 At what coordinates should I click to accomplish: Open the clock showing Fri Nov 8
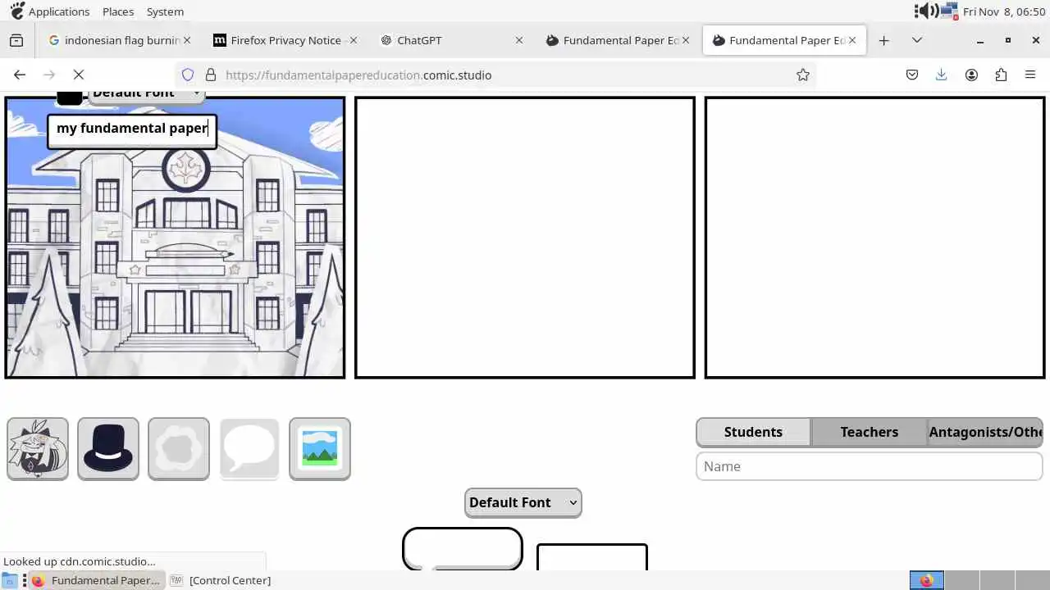coord(1004,11)
